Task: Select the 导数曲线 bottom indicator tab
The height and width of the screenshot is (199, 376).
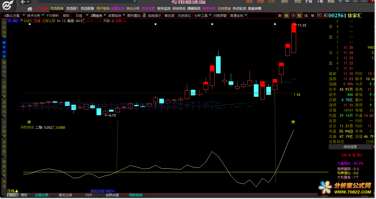Action: (x=136, y=195)
